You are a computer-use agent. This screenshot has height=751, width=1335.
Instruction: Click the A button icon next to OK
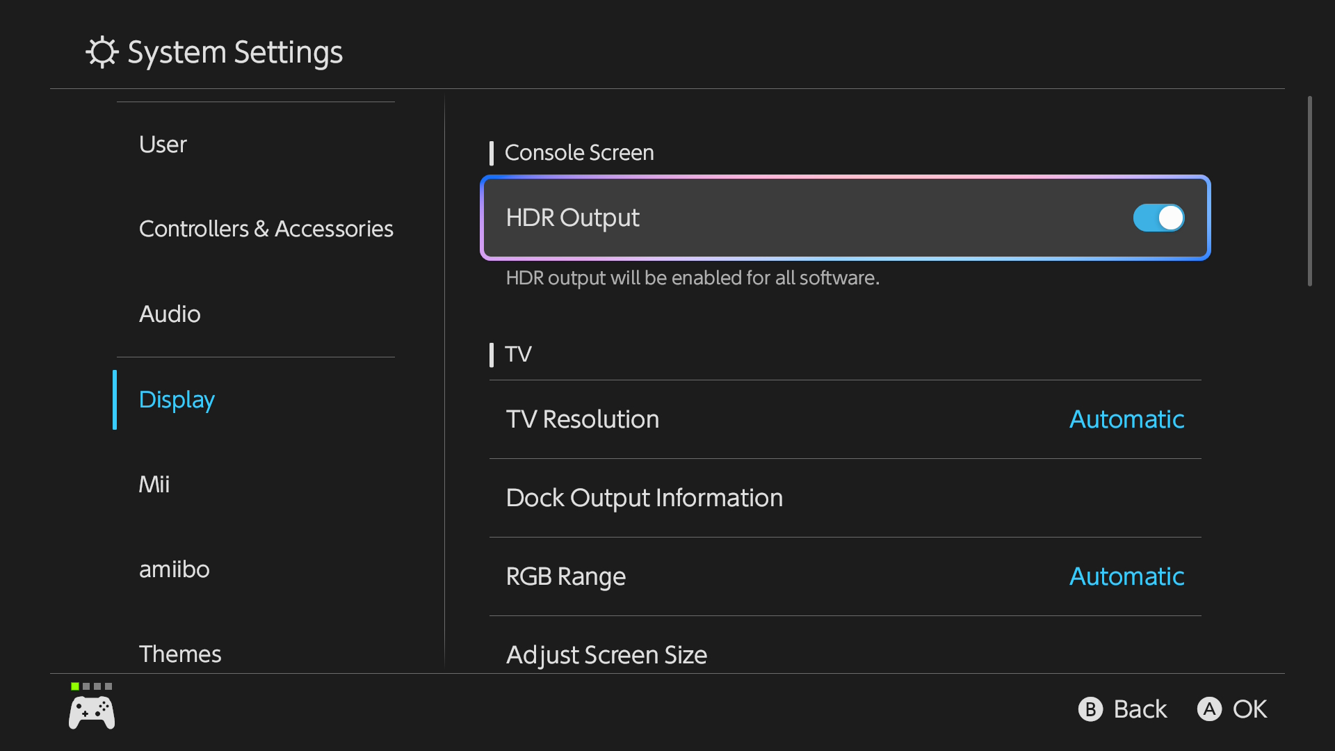pyautogui.click(x=1210, y=709)
